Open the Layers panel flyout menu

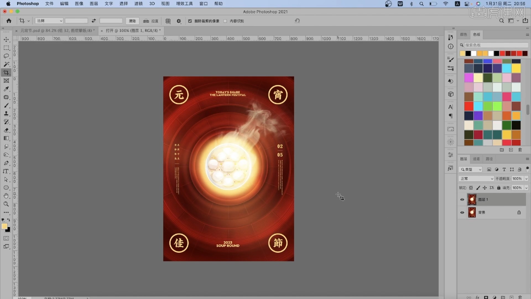(527, 159)
